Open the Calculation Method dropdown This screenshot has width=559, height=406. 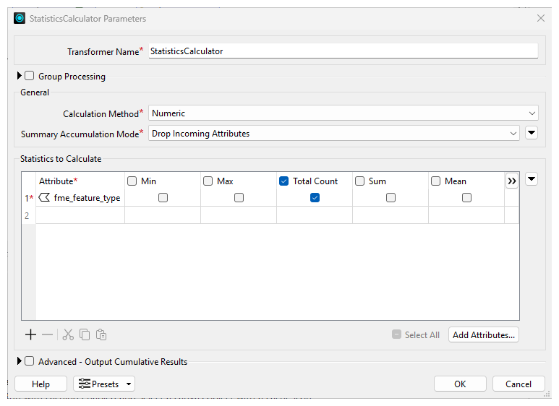(x=343, y=113)
